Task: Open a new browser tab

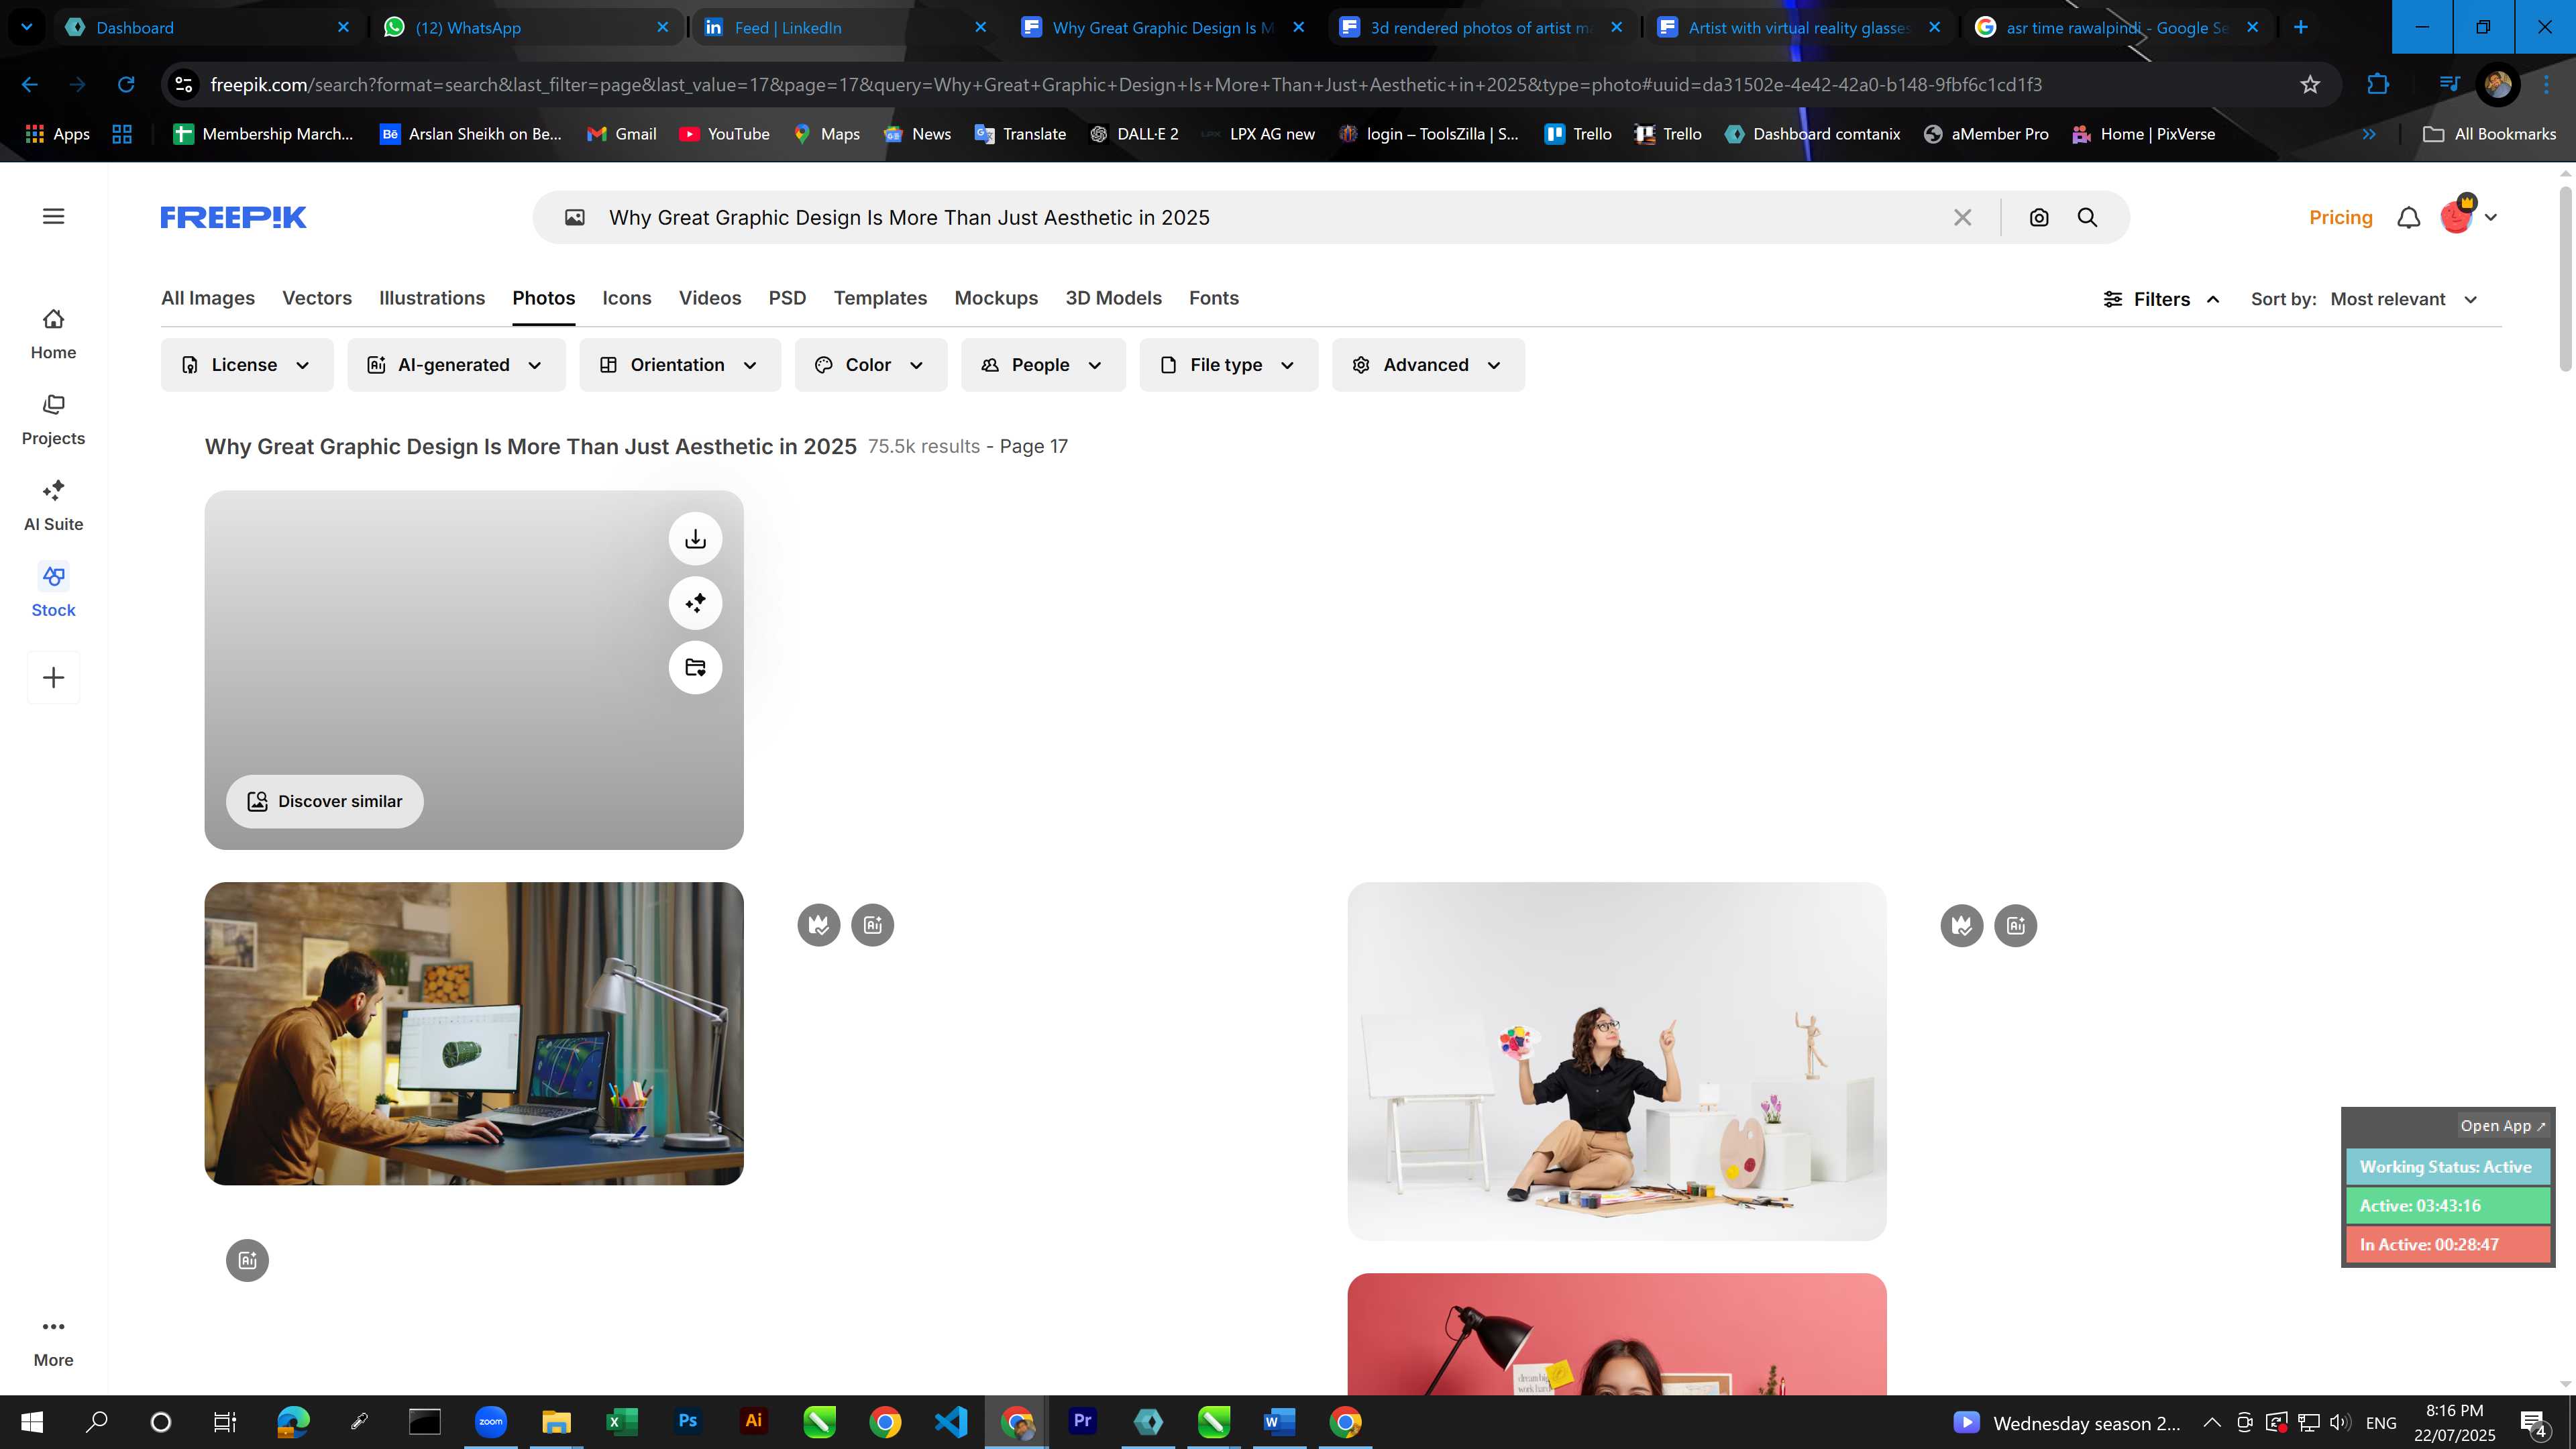Action: tap(2300, 27)
